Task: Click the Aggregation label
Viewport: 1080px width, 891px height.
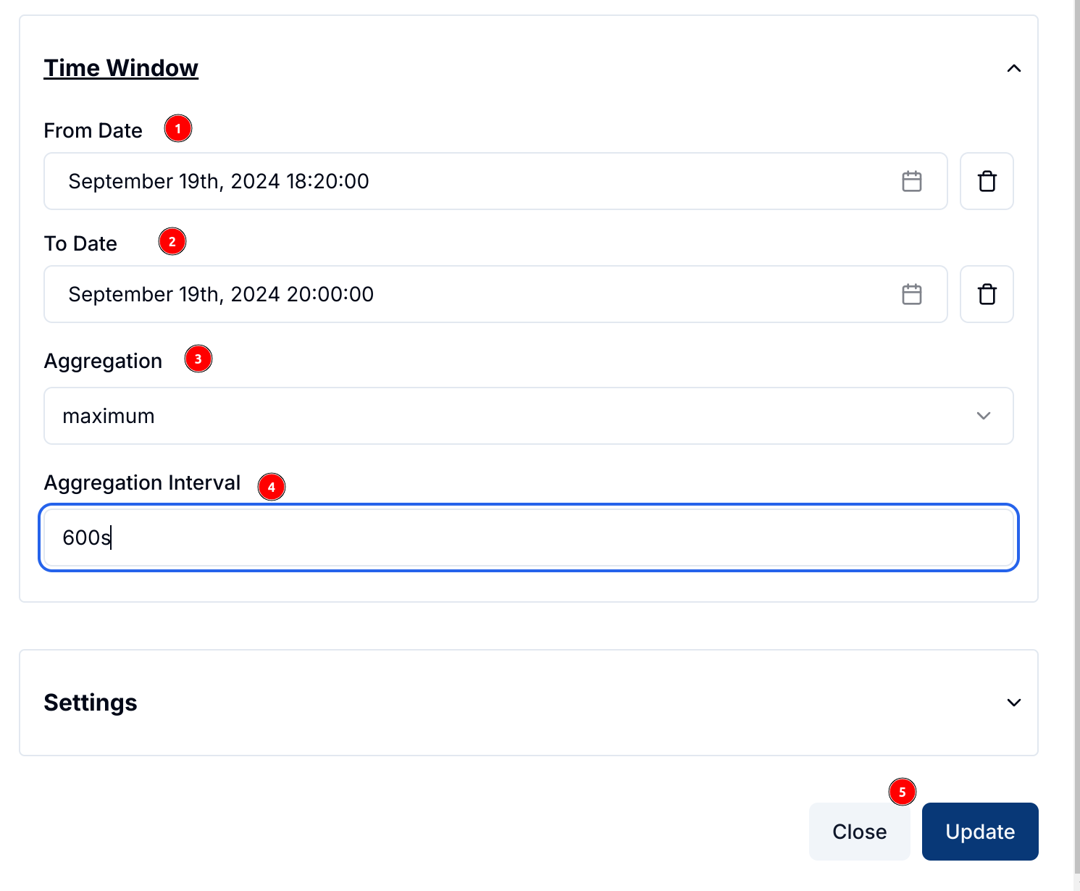Action: (x=103, y=361)
